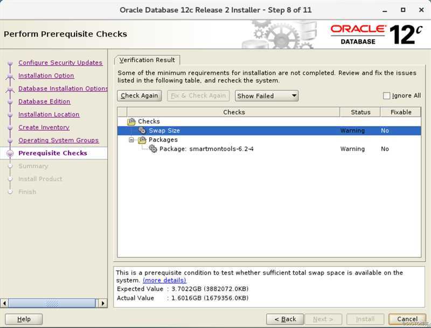The image size is (431, 328).
Task: Switch to the Verification Result tab
Action: 147,60
